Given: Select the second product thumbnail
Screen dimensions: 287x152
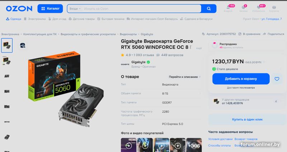Looking at the screenshot, I should coord(7,61).
